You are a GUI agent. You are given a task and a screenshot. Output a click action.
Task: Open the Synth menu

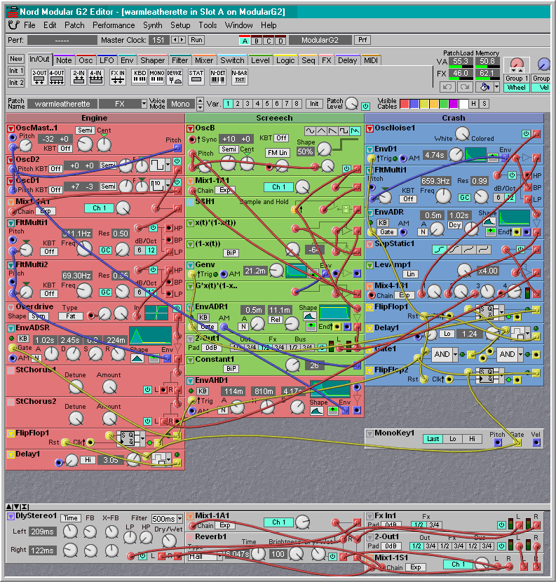click(x=153, y=25)
